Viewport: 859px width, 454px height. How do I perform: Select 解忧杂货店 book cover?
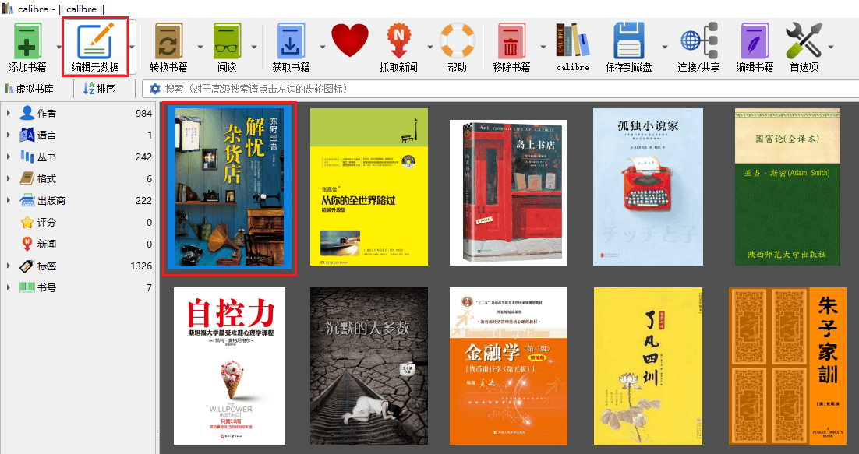point(229,187)
